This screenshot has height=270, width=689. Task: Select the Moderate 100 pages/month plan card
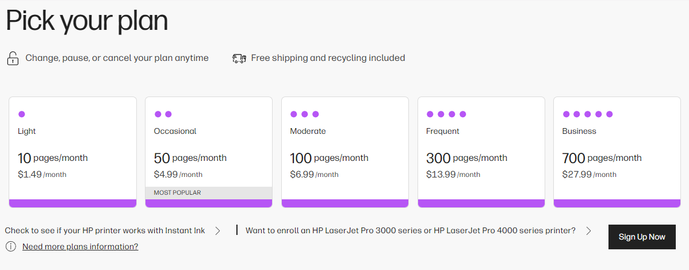(345, 152)
